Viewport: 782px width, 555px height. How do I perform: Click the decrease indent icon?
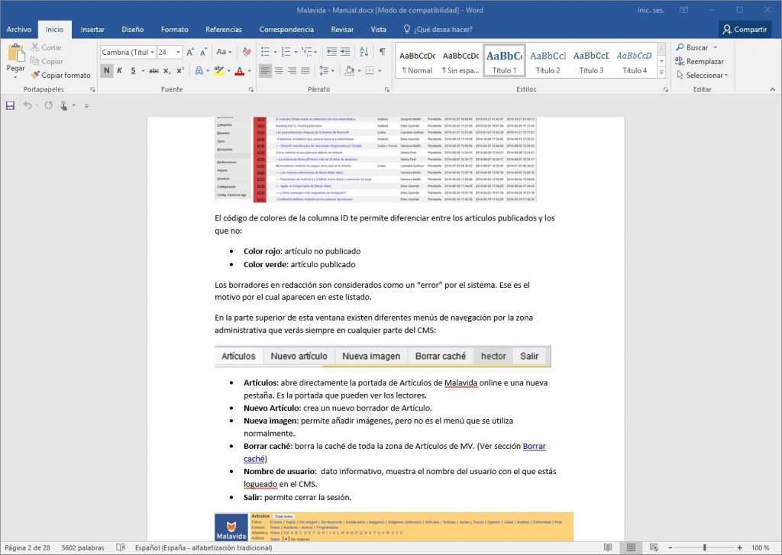[x=331, y=52]
